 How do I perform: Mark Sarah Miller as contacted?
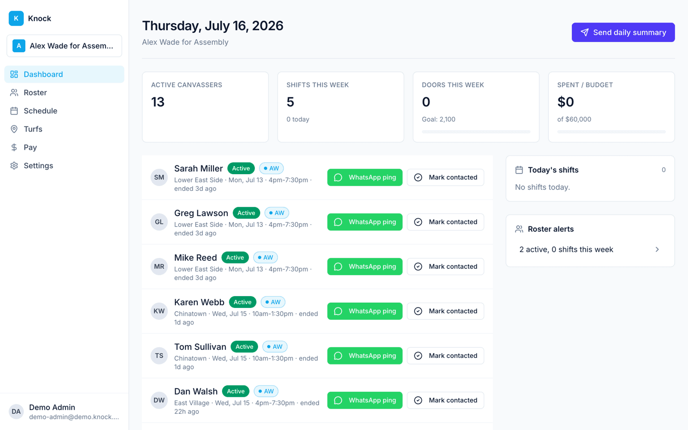[446, 177]
